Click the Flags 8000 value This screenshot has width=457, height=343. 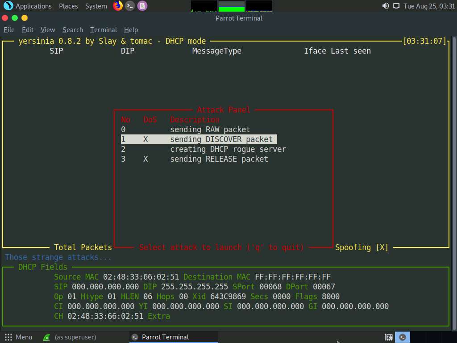[331, 297]
